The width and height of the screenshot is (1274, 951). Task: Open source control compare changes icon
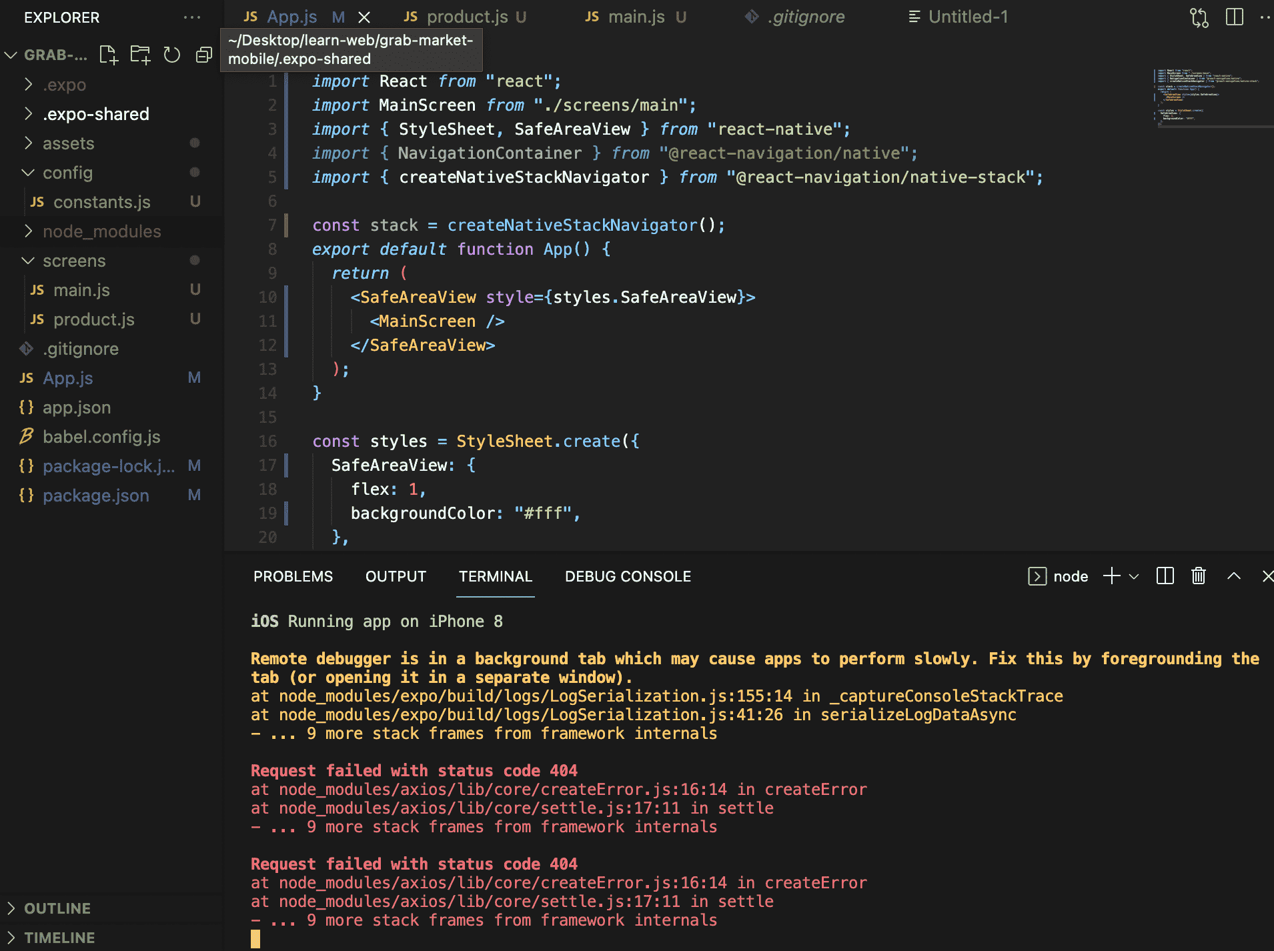tap(1199, 17)
